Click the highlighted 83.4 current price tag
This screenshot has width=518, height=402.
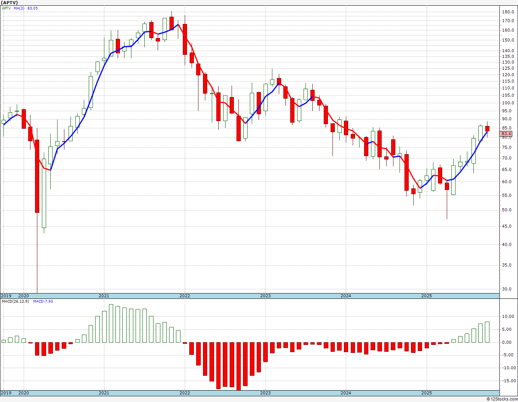(506, 134)
